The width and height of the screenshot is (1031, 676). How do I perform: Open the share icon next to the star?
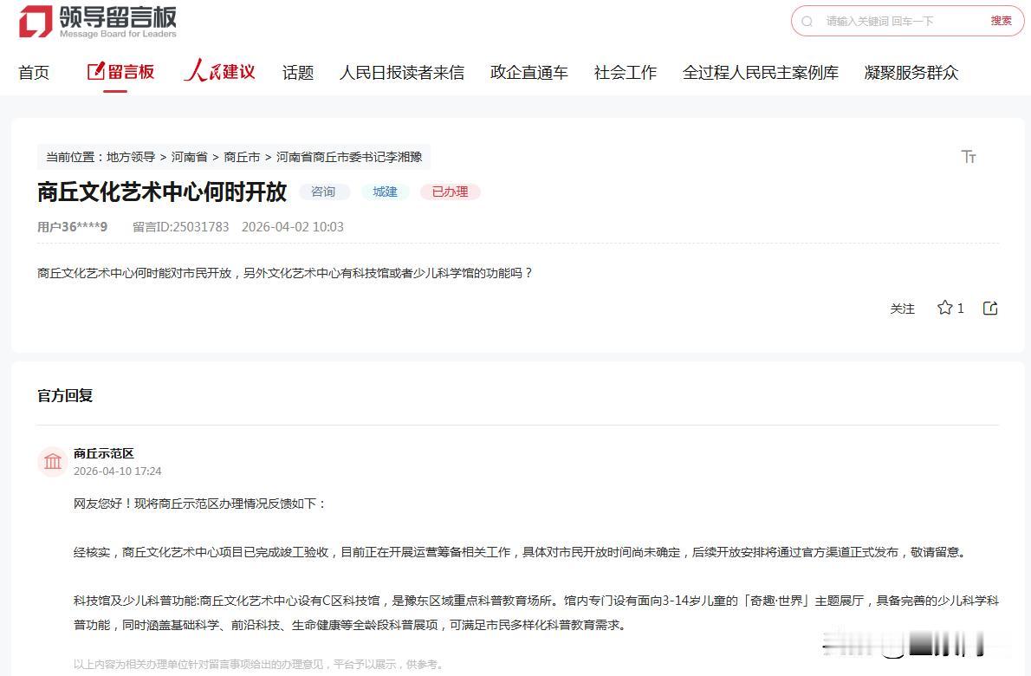989,308
